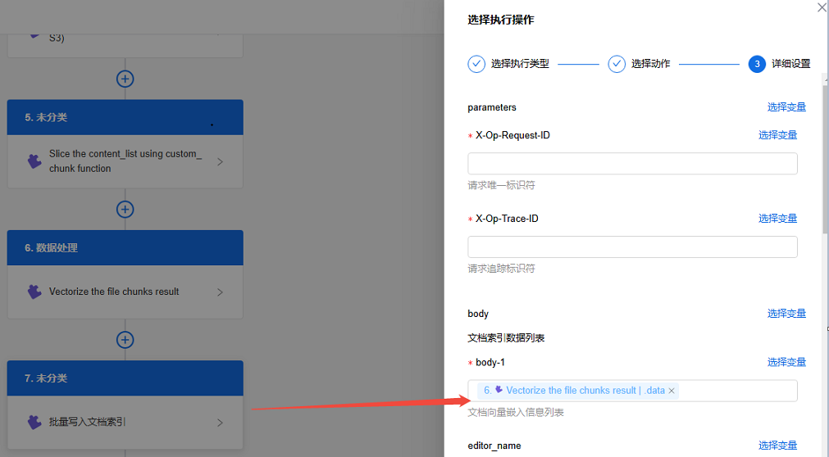Click inside the body-1 variable field

tap(632, 391)
